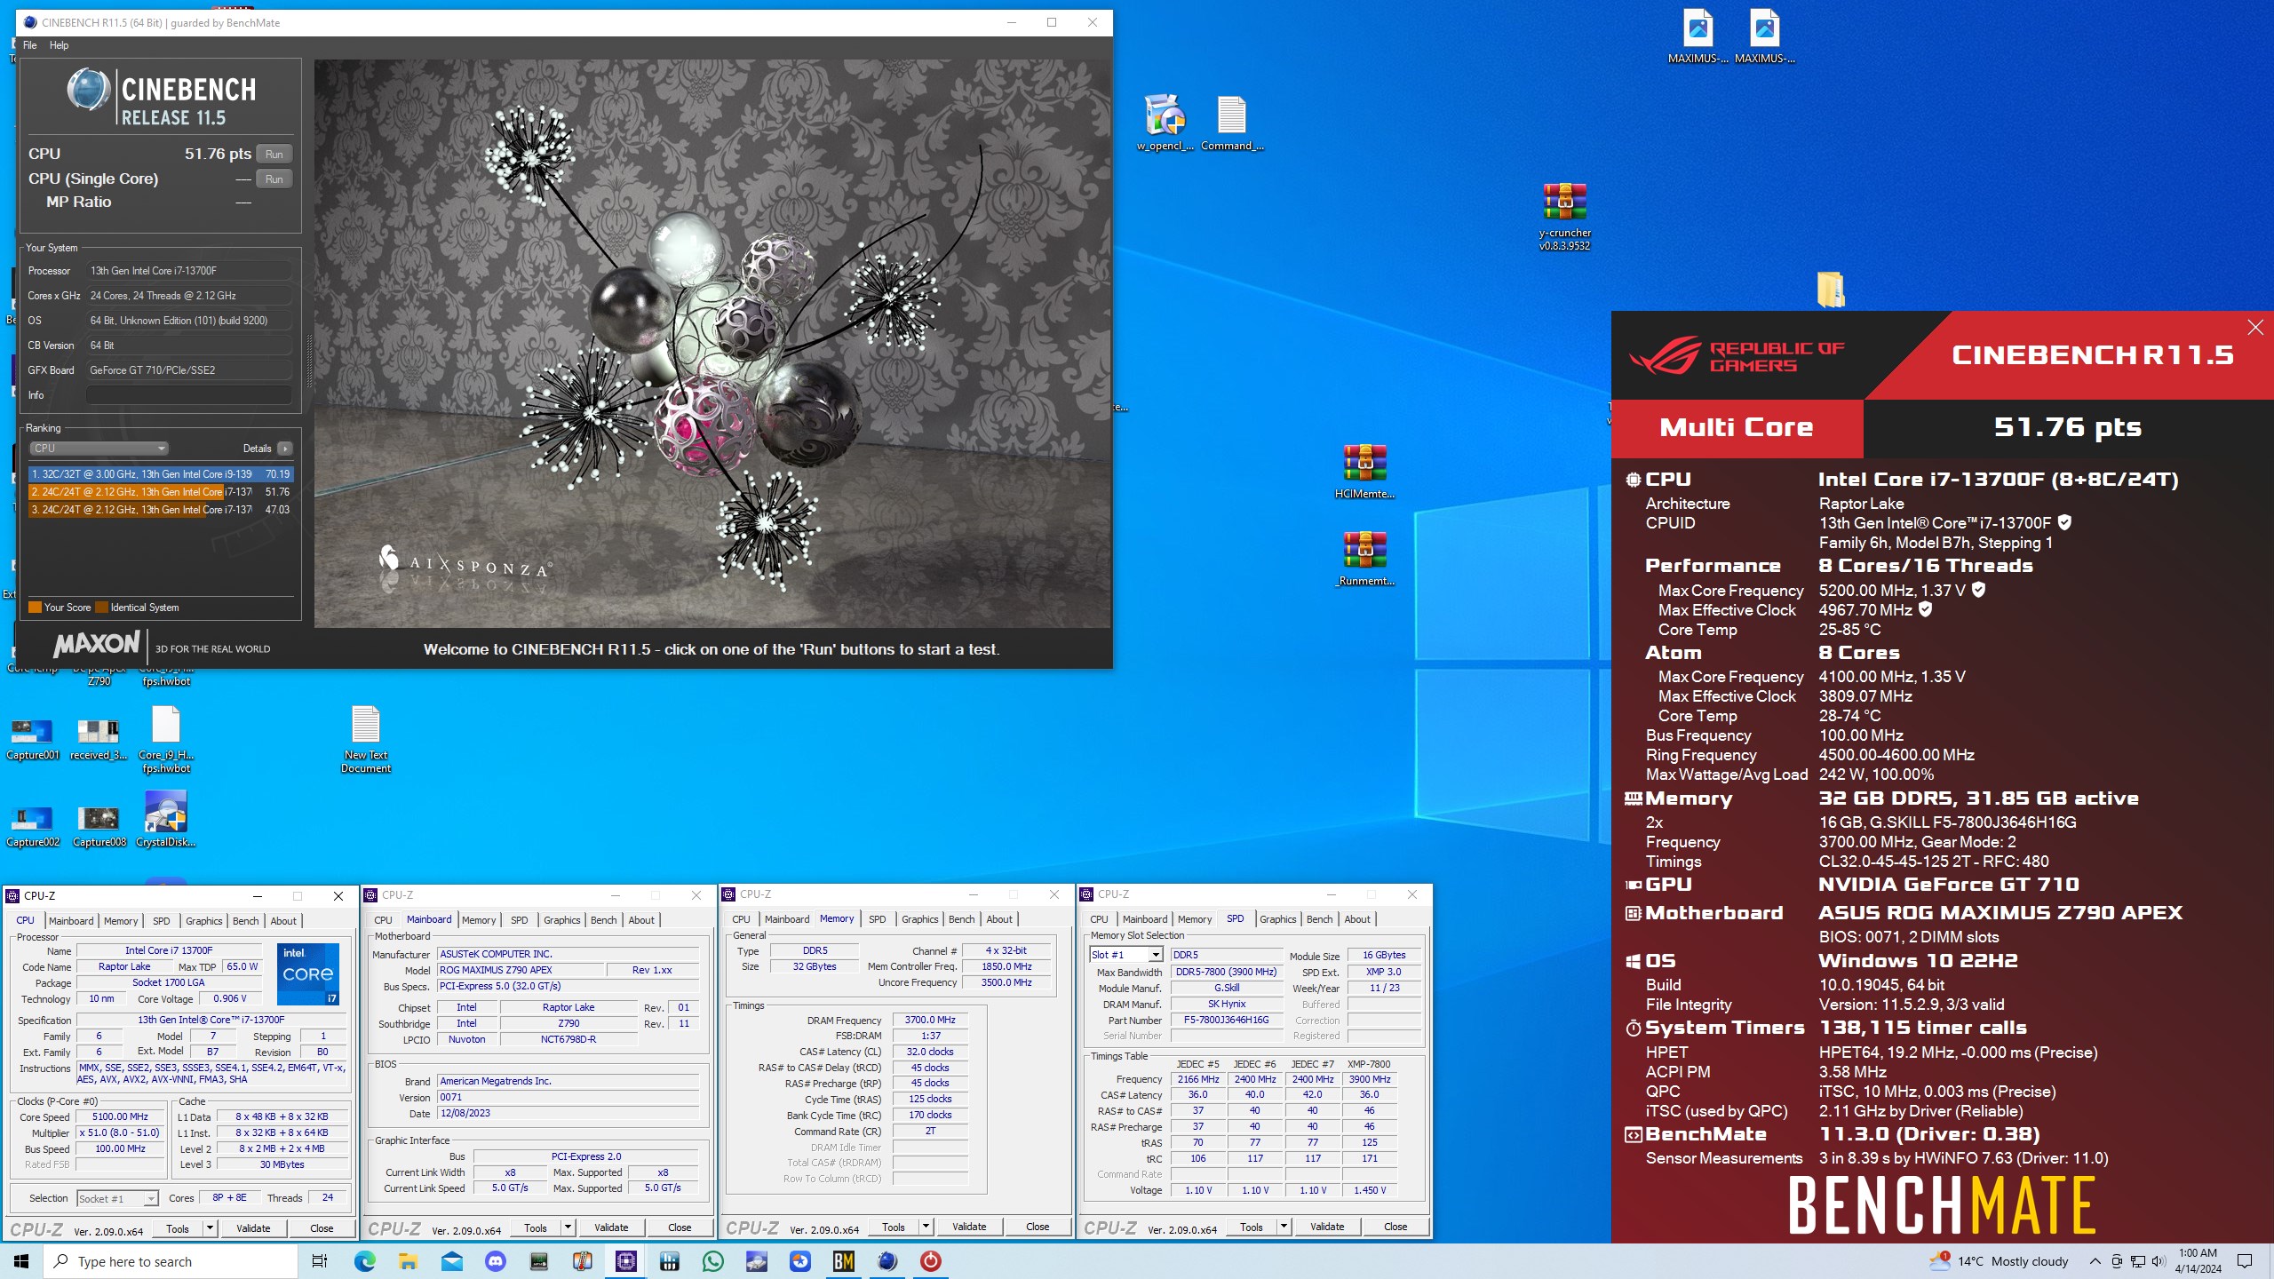Close the BenchMate result panel
The width and height of the screenshot is (2274, 1279).
tap(2255, 328)
